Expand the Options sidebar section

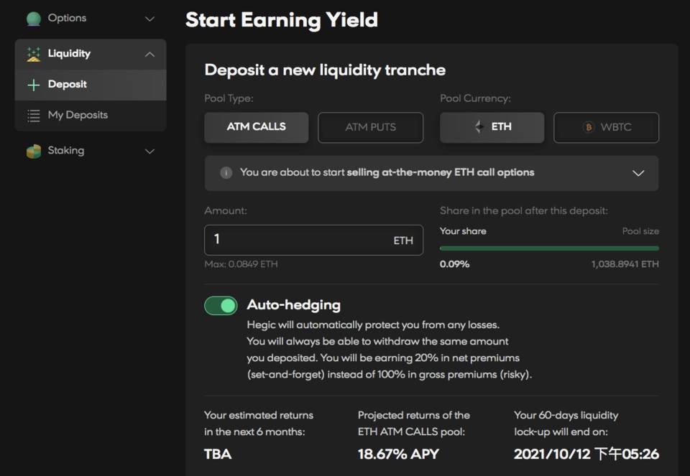pyautogui.click(x=149, y=19)
